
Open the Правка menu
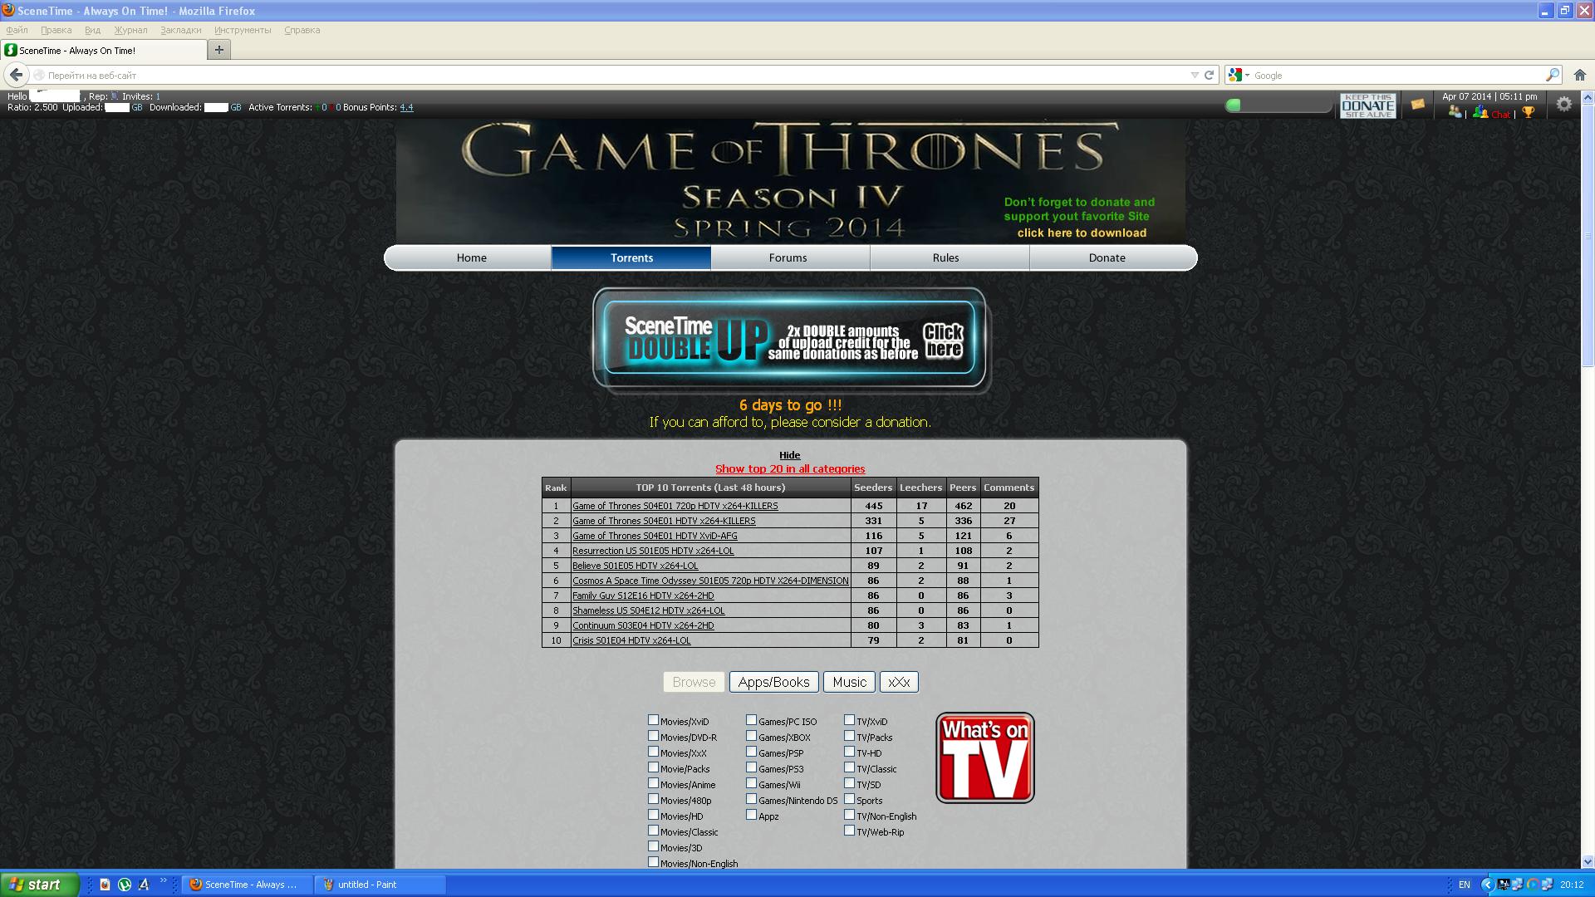[56, 30]
